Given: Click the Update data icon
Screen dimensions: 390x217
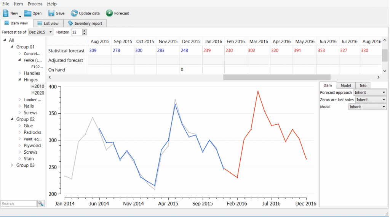Looking at the screenshot, I should click(x=74, y=13).
